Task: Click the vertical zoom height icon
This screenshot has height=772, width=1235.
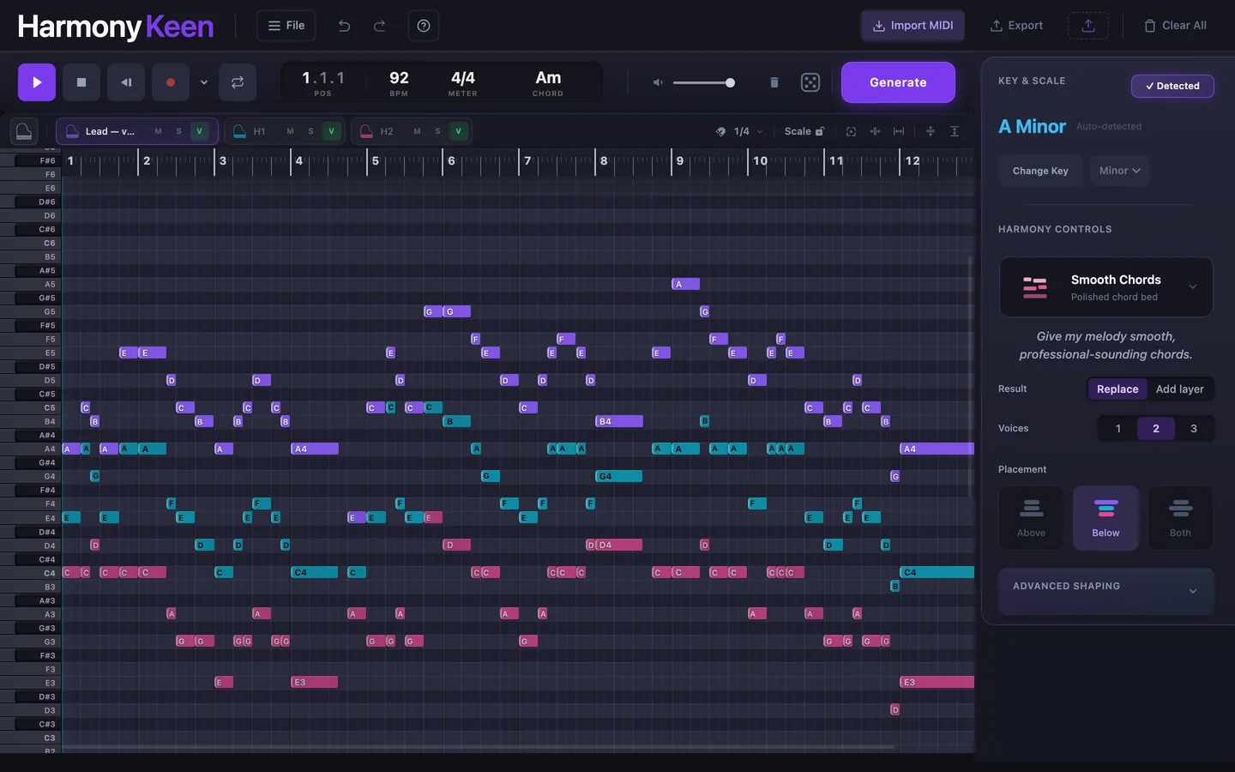Action: click(x=955, y=131)
